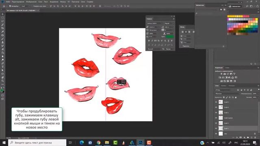Select the Zoom magnifier tool
The height and width of the screenshot is (146, 260).
point(2,81)
